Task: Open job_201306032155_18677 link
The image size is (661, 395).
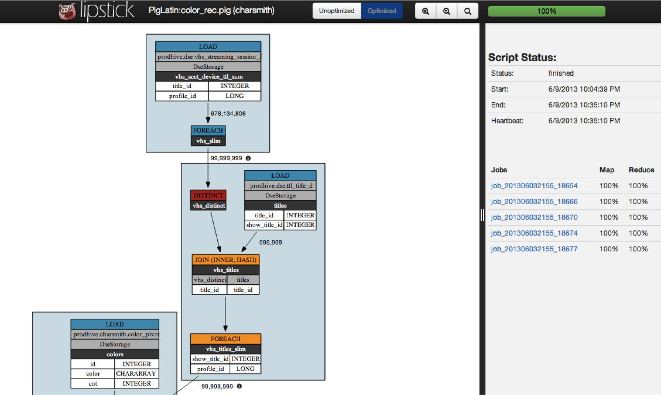Action: click(x=534, y=249)
